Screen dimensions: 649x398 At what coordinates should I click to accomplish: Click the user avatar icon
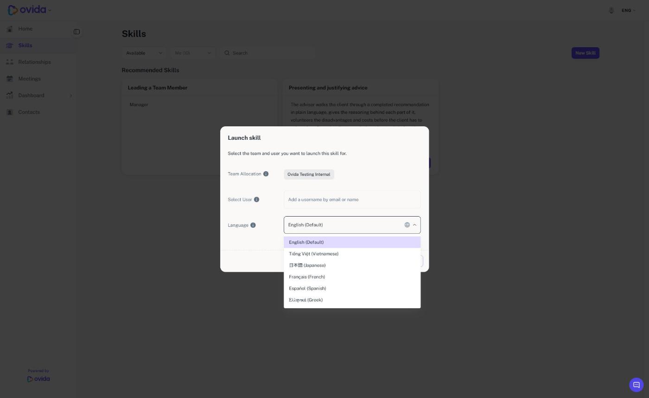[x=611, y=10]
